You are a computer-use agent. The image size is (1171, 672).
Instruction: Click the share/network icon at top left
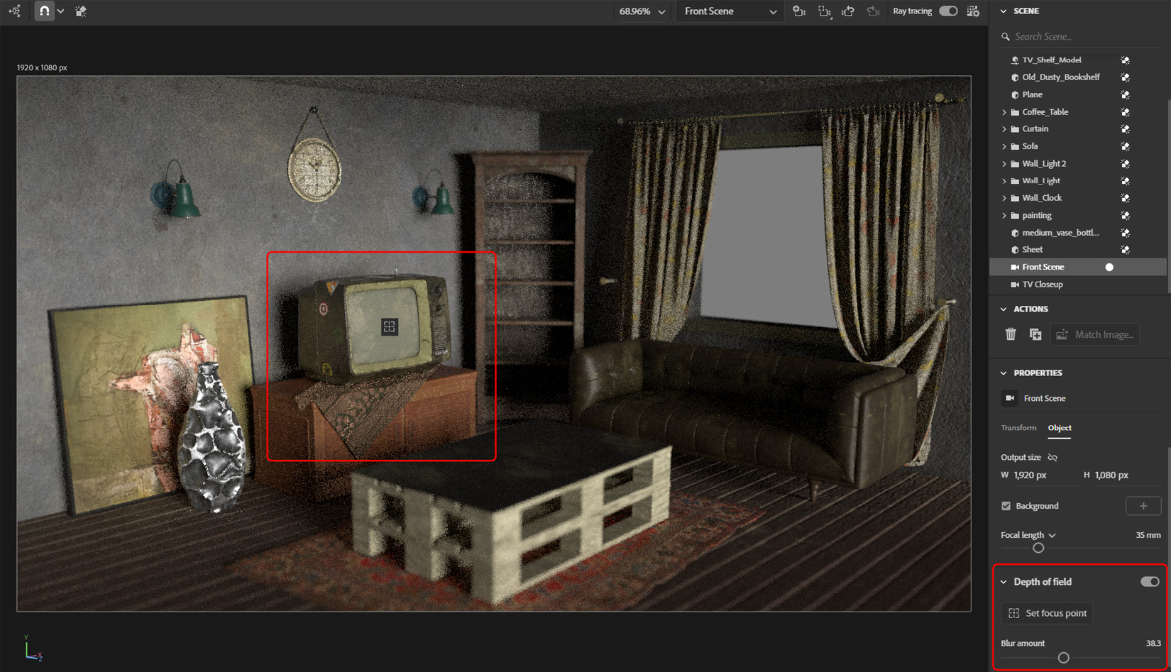tap(14, 11)
